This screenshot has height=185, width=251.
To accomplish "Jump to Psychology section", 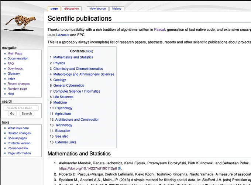I will 64,108.
